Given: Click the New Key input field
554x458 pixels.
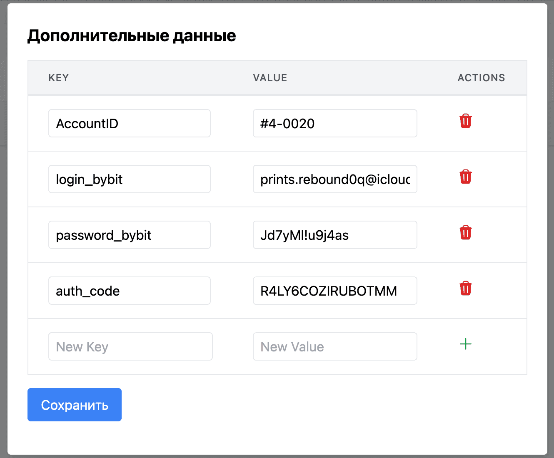Looking at the screenshot, I should click(130, 347).
